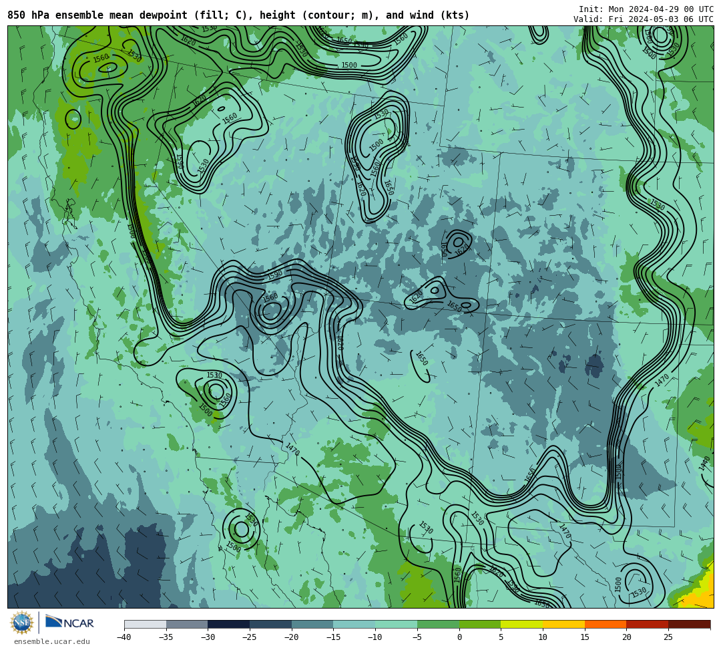Pick the dark brown swatch right of 25
The width and height of the screenshot is (721, 650).
pyautogui.click(x=689, y=624)
